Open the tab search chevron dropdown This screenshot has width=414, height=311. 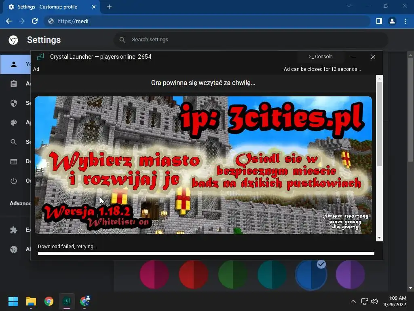(349, 6)
